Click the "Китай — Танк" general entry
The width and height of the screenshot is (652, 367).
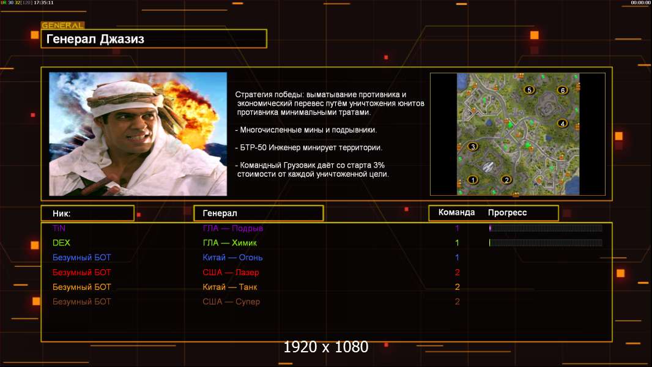(x=230, y=287)
